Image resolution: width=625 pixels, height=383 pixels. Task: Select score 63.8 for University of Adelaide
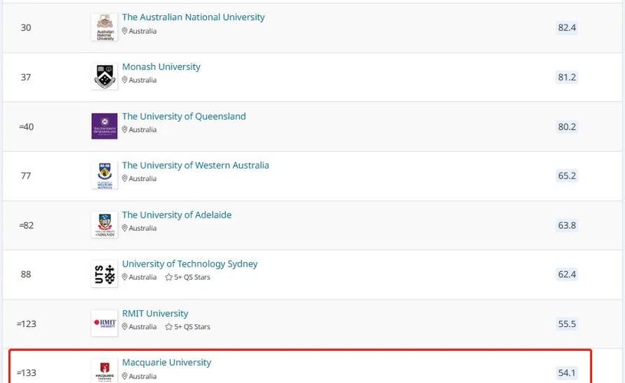pyautogui.click(x=567, y=225)
